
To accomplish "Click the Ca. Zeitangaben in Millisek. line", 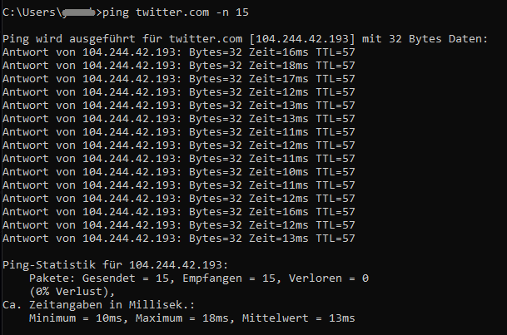I will point(98,305).
